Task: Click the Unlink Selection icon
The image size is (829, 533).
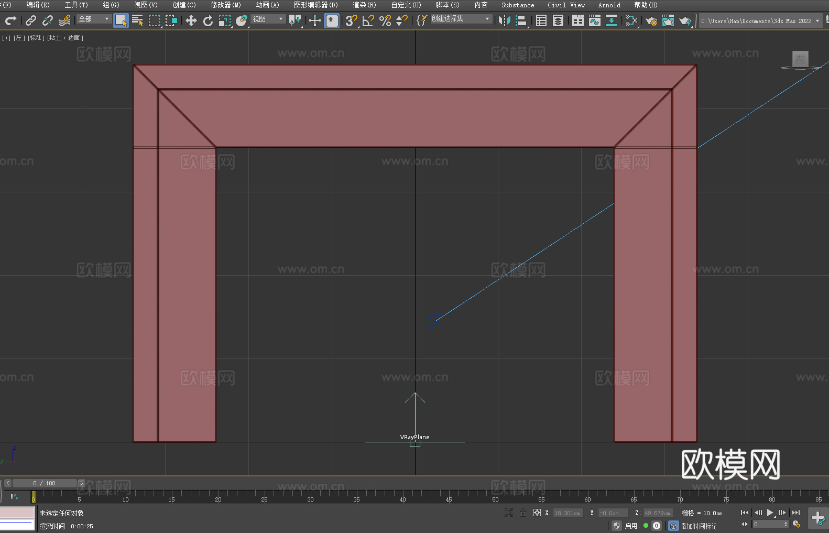Action: pyautogui.click(x=48, y=20)
